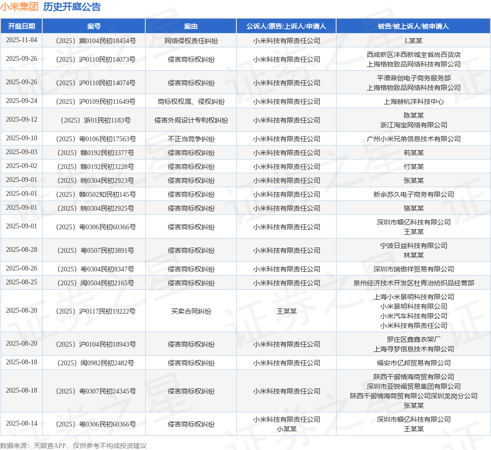Click defendant L某某
Screen dimensions: 491x450
point(413,41)
